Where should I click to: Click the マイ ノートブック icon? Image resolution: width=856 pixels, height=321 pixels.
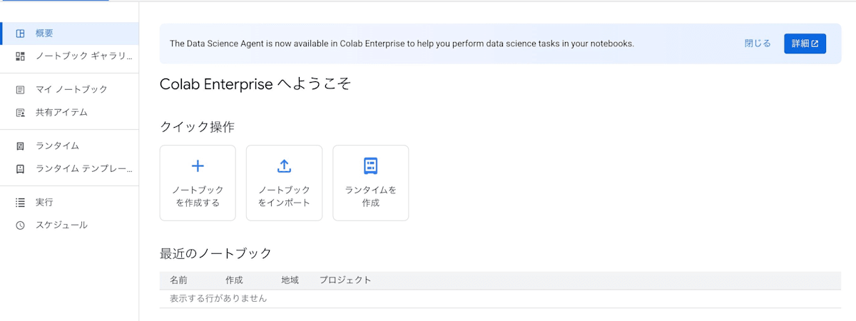click(x=21, y=90)
